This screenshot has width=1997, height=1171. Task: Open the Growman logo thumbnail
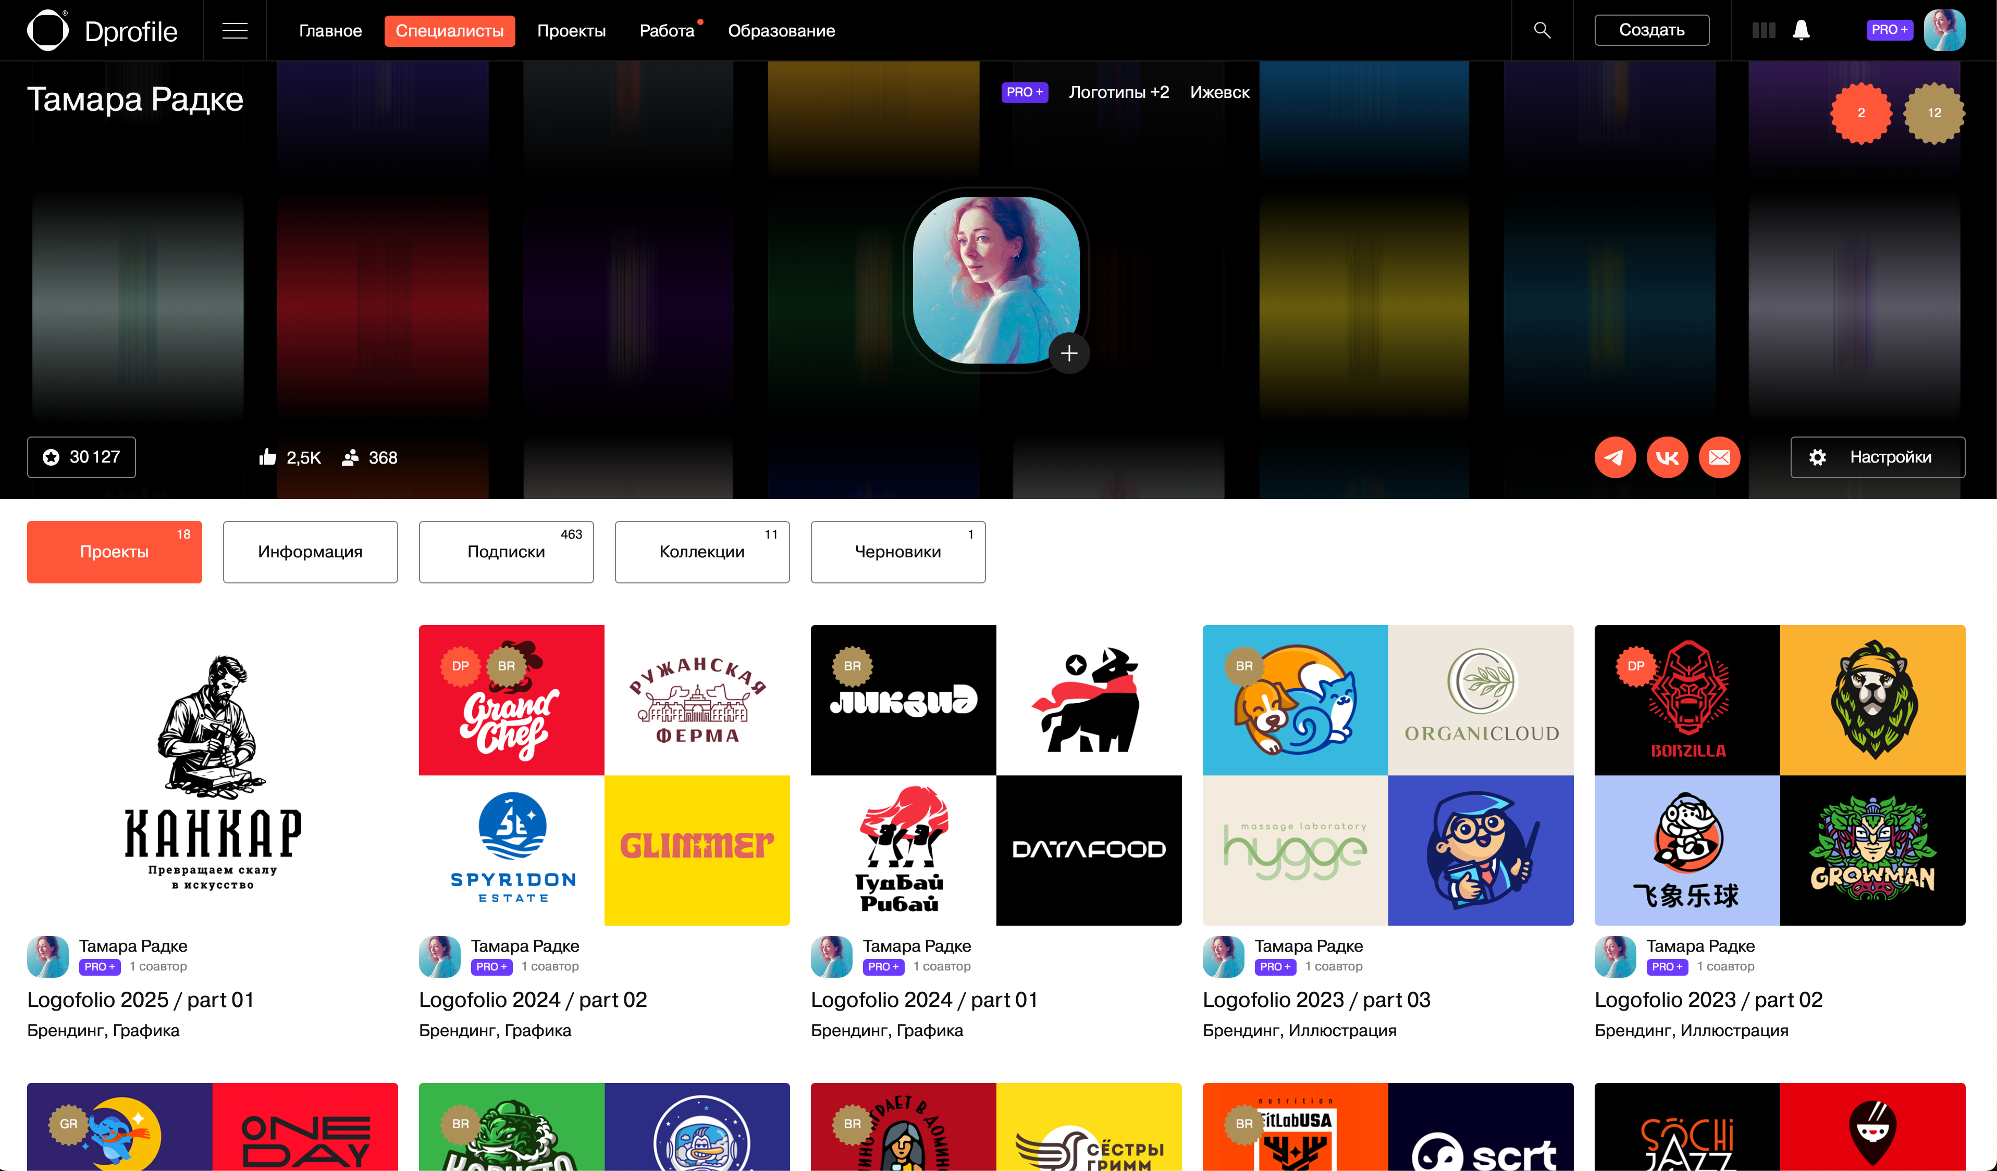1872,850
